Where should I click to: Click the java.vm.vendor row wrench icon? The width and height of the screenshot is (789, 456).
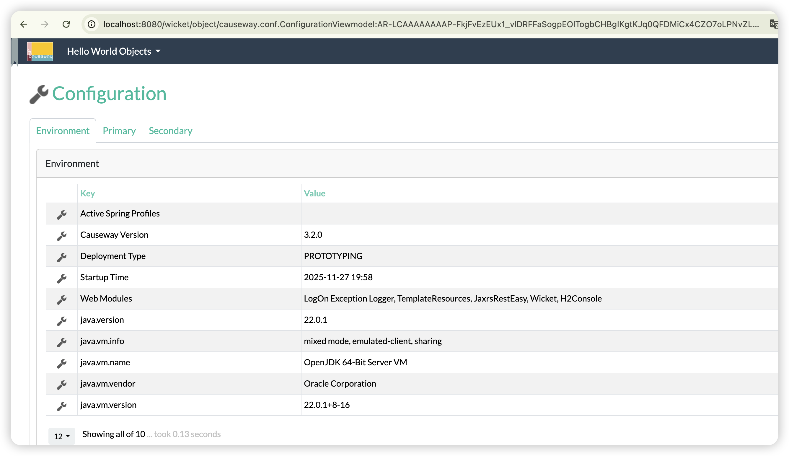pos(62,385)
